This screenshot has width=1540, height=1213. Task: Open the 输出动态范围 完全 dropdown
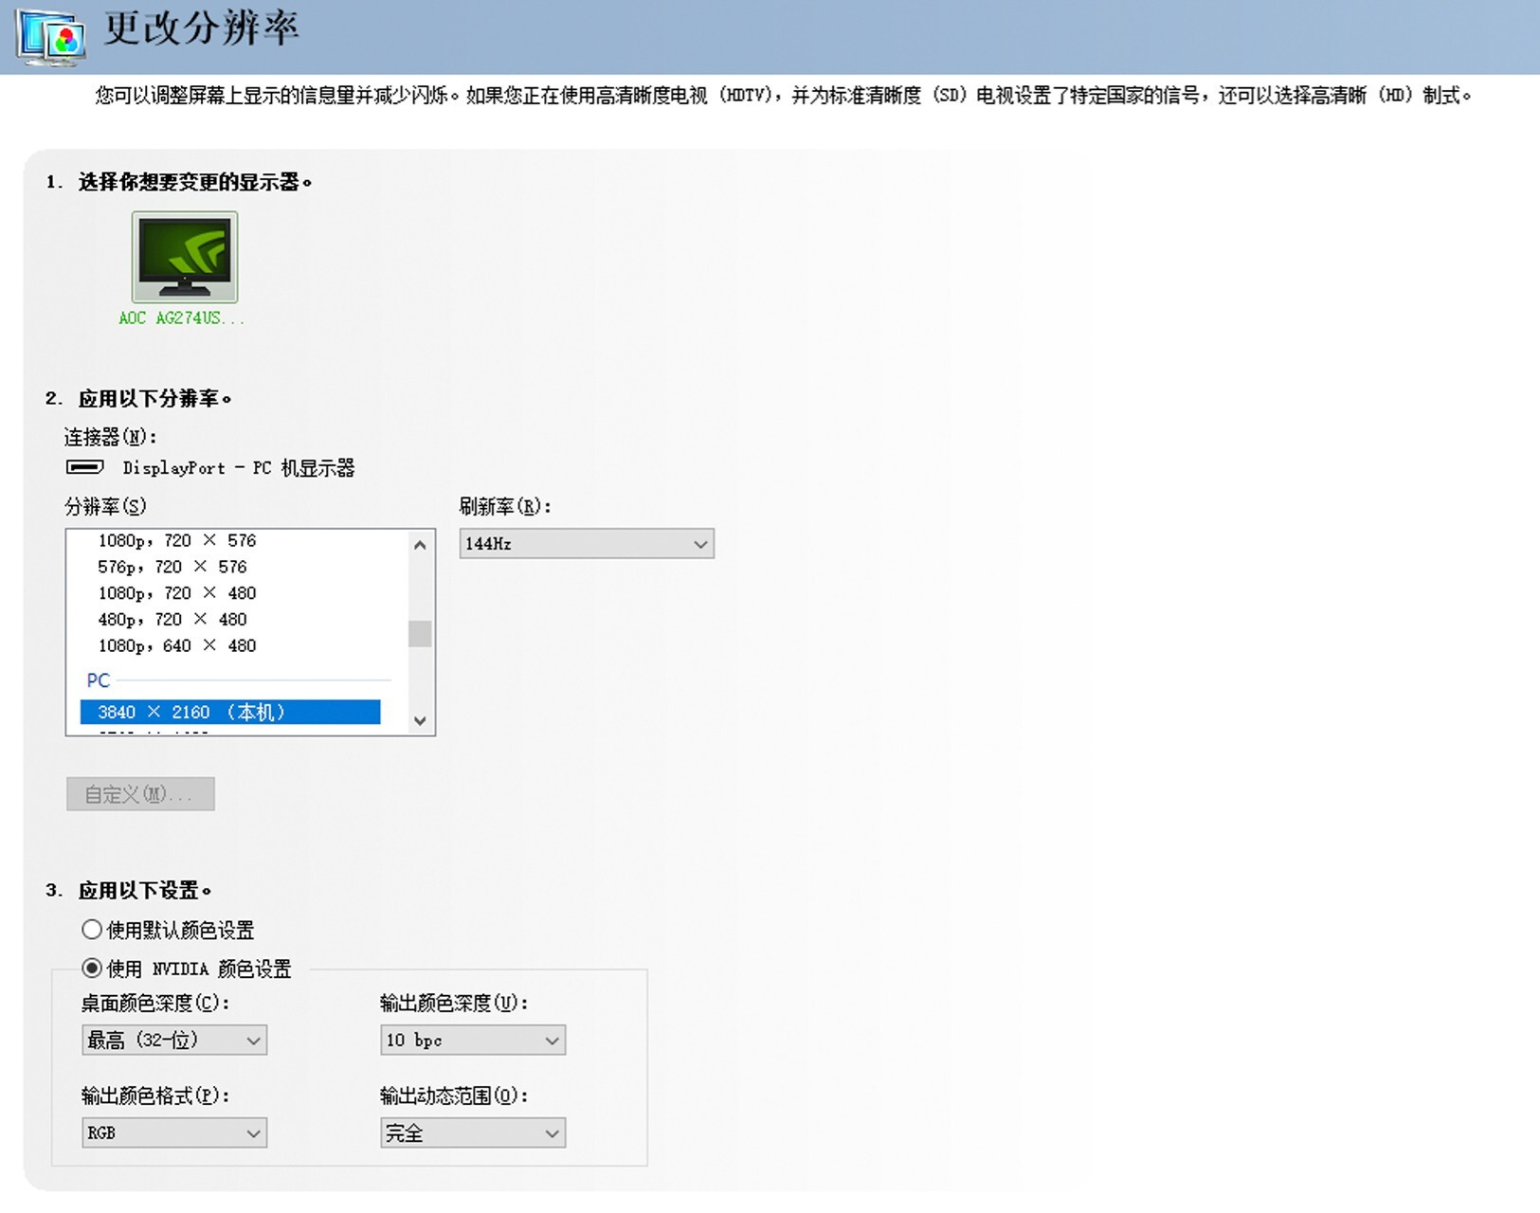[472, 1132]
